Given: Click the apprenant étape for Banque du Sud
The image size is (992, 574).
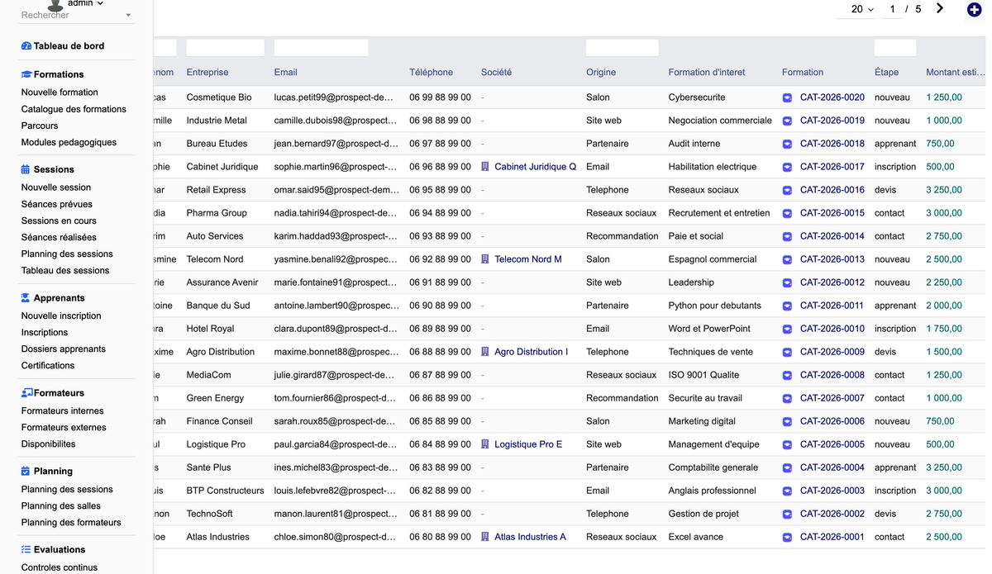Looking at the screenshot, I should pyautogui.click(x=895, y=306).
